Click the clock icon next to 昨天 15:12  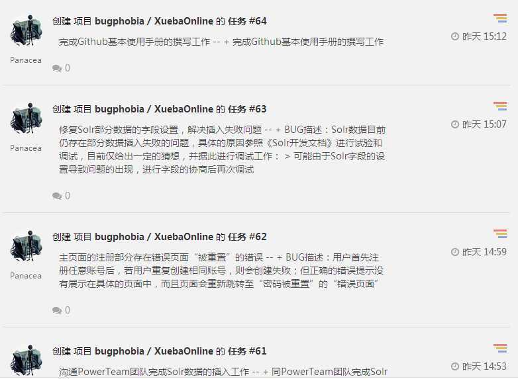tap(455, 36)
